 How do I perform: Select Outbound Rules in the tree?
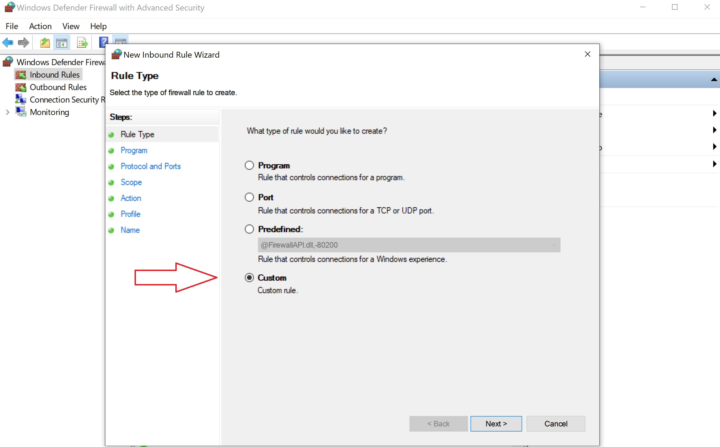click(58, 87)
